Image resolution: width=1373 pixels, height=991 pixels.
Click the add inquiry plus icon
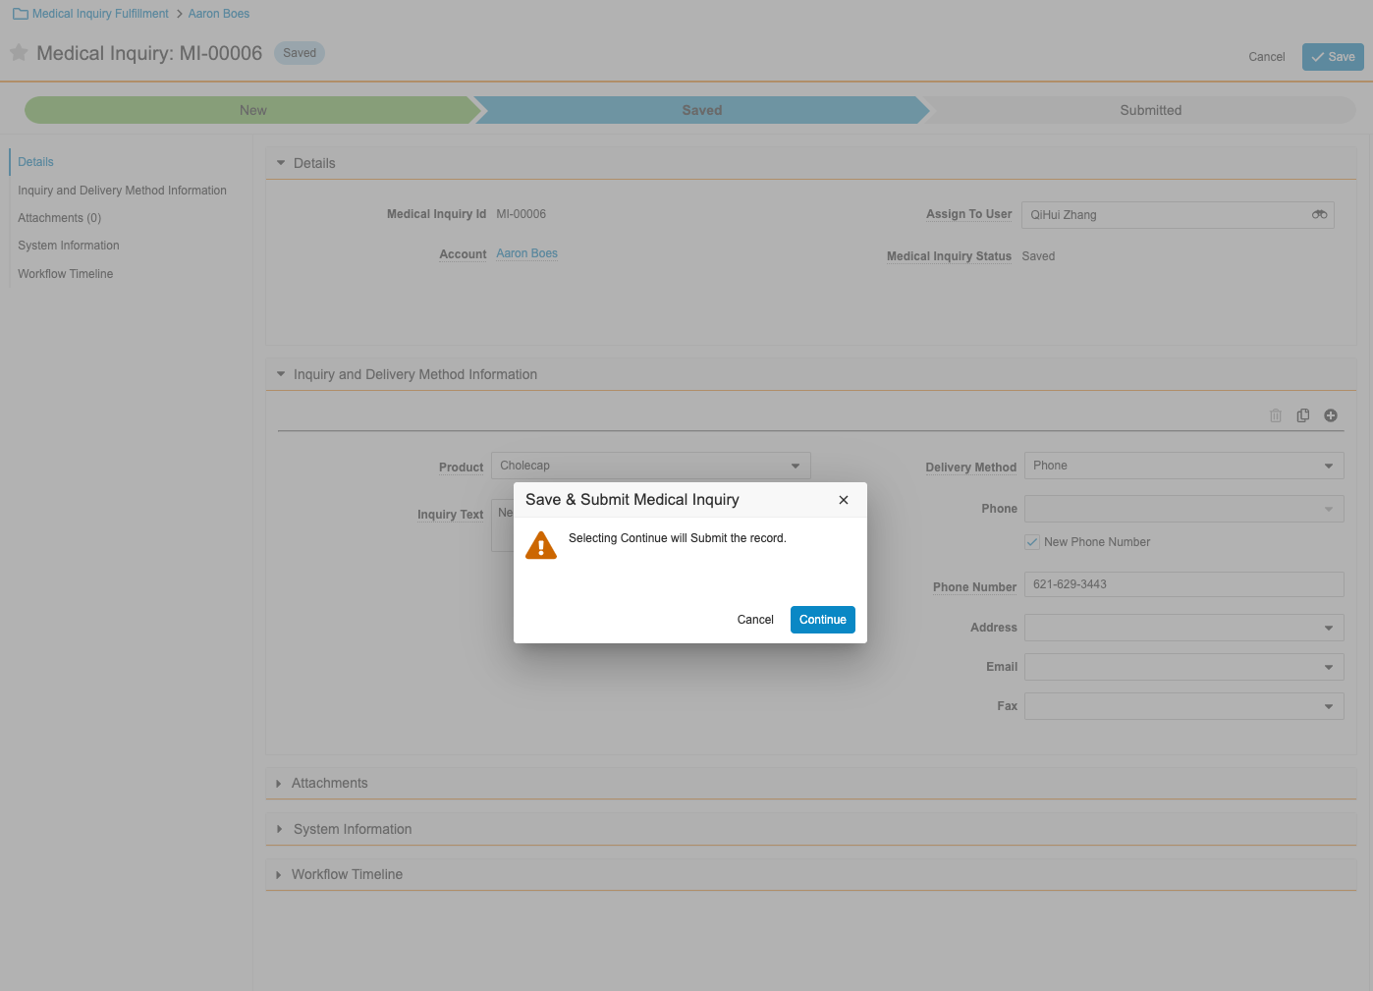(1330, 415)
